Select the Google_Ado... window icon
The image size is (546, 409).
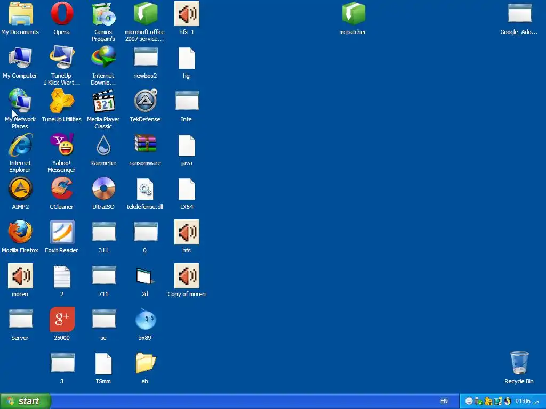click(x=520, y=14)
